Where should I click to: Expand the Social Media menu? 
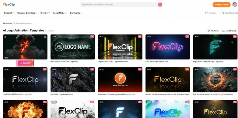[60, 13]
